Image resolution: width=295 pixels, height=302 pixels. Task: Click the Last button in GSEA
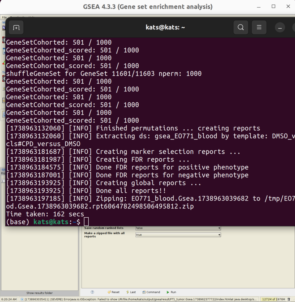click(x=131, y=292)
